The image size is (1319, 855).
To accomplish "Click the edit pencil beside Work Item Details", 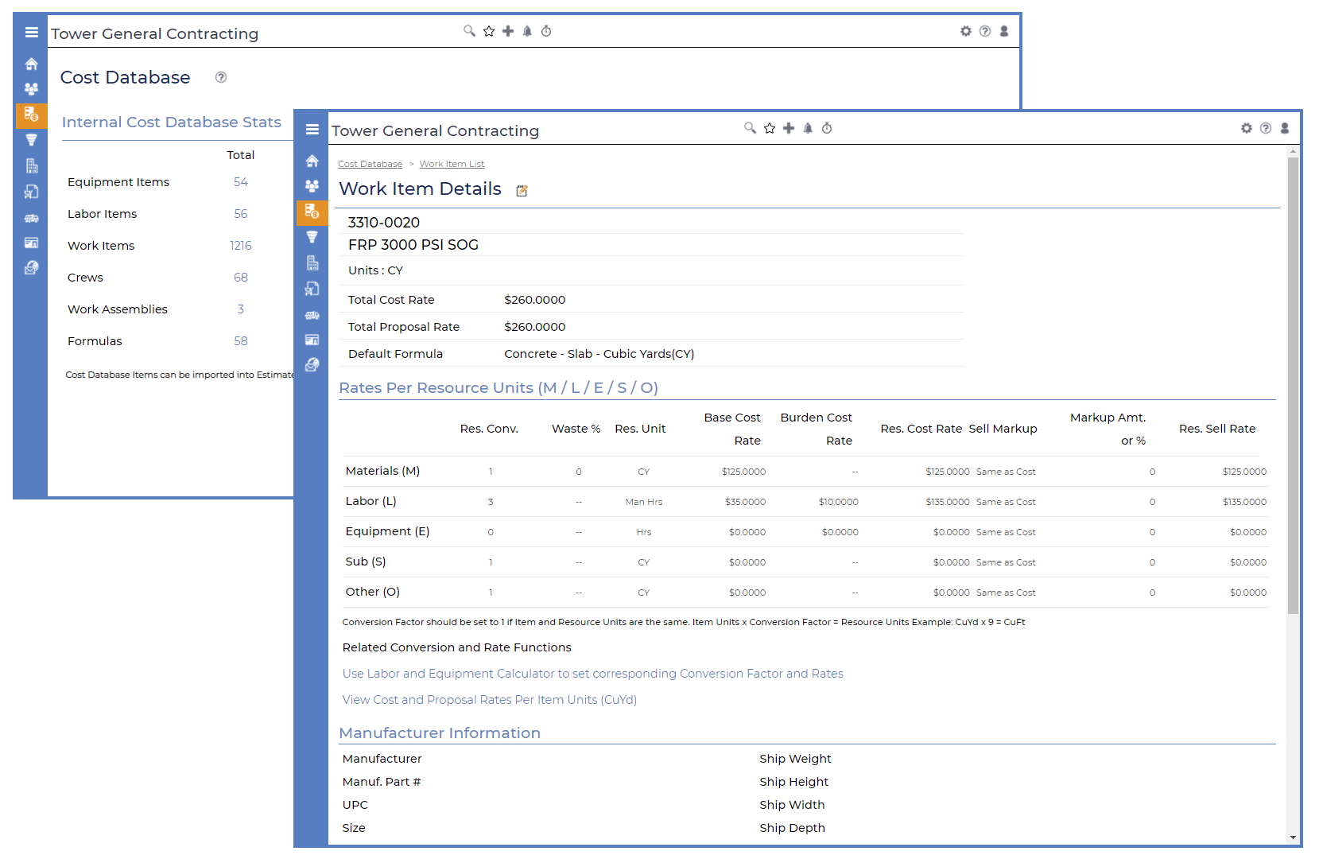I will (x=521, y=190).
